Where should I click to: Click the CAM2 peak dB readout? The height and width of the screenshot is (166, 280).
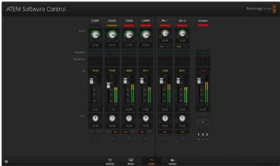pyautogui.click(x=112, y=71)
